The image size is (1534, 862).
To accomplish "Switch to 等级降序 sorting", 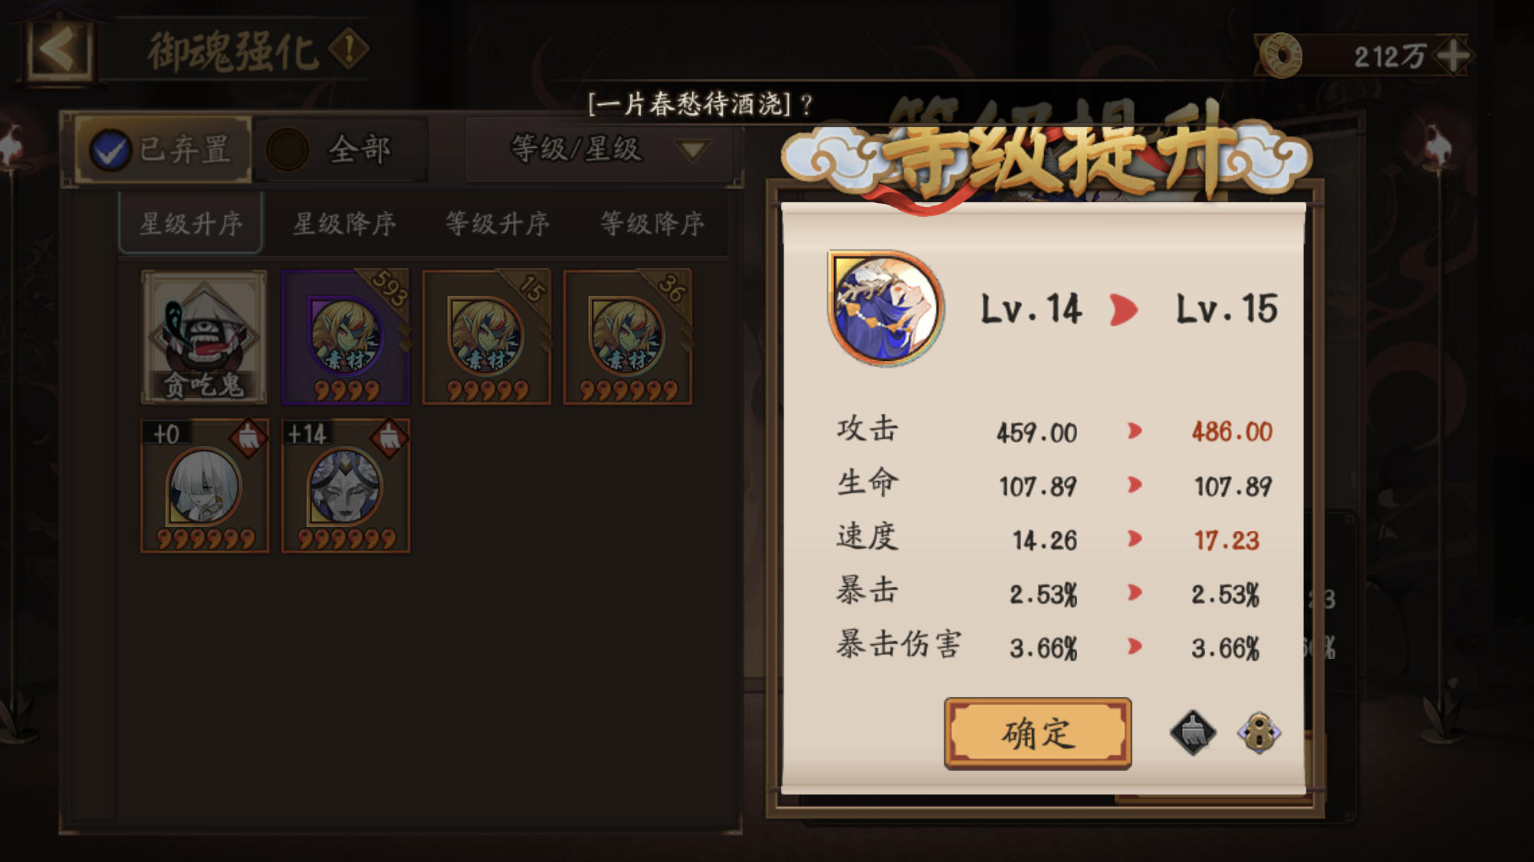I will 652,224.
